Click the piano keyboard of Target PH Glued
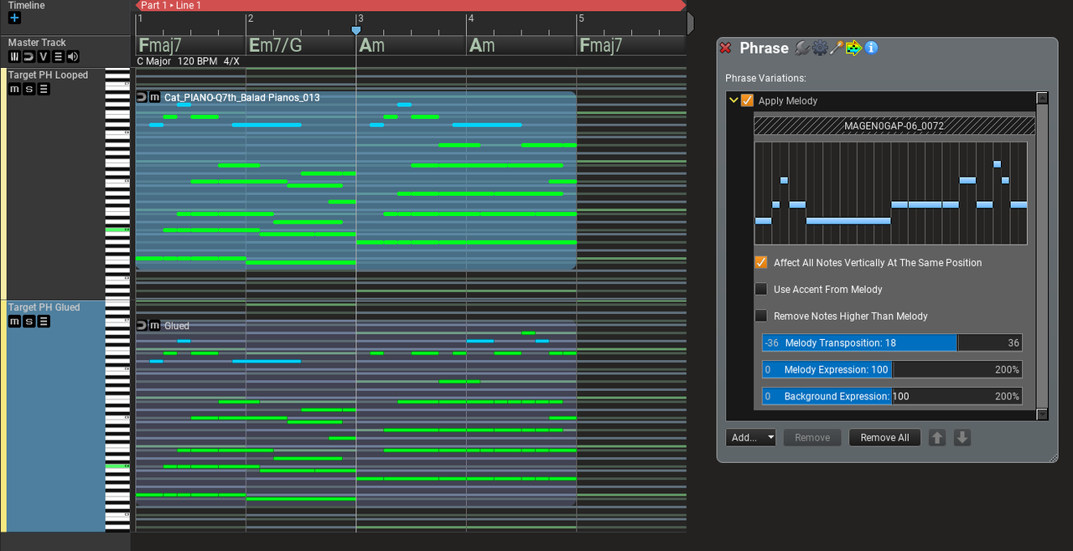This screenshot has height=551, width=1073. point(117,416)
